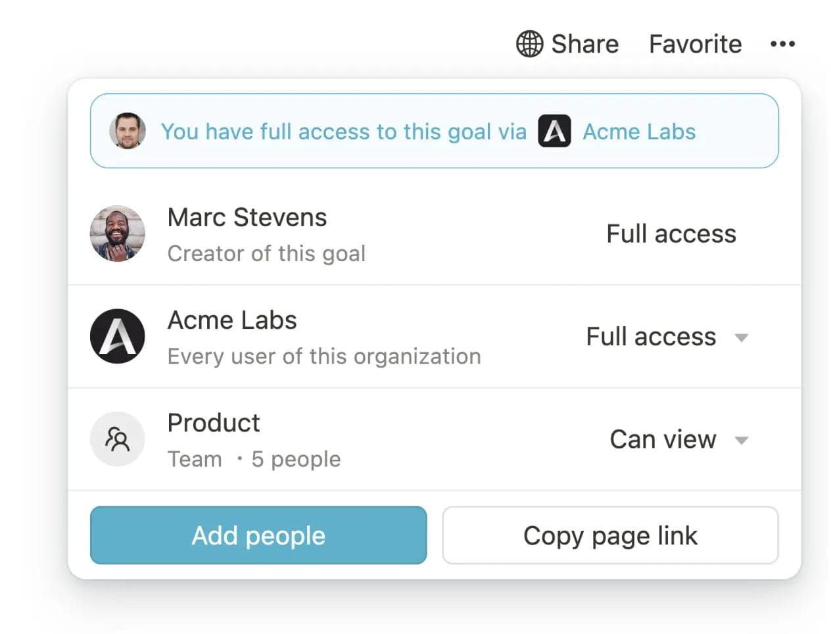The height and width of the screenshot is (634, 831).
Task: Change Product team permission via its chevron
Action: [742, 441]
